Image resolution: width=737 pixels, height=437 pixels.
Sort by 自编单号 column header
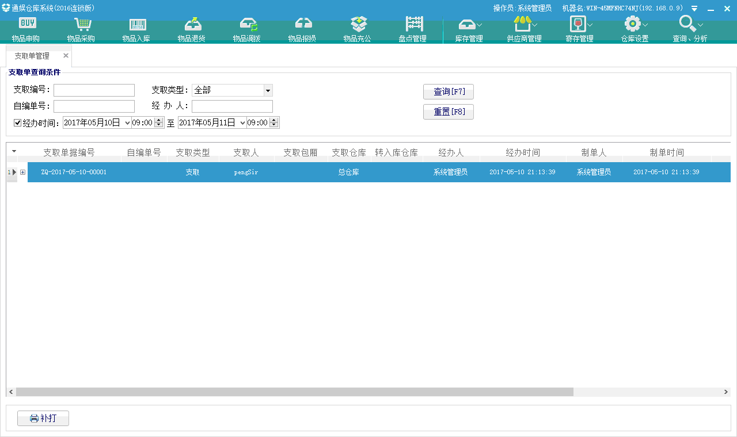[x=144, y=152]
